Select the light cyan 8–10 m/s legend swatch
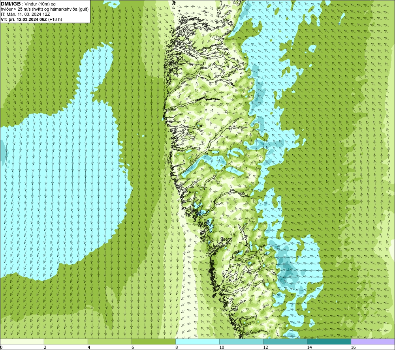 (197, 341)
